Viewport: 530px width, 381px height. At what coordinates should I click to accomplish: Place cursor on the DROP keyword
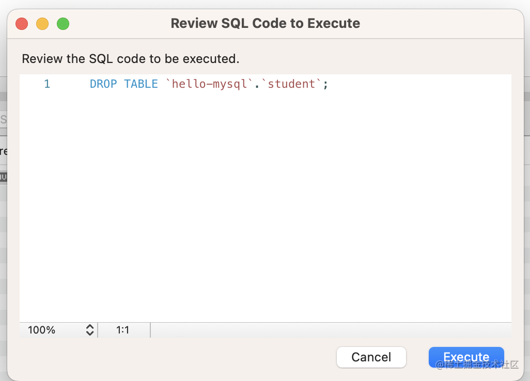click(x=103, y=84)
